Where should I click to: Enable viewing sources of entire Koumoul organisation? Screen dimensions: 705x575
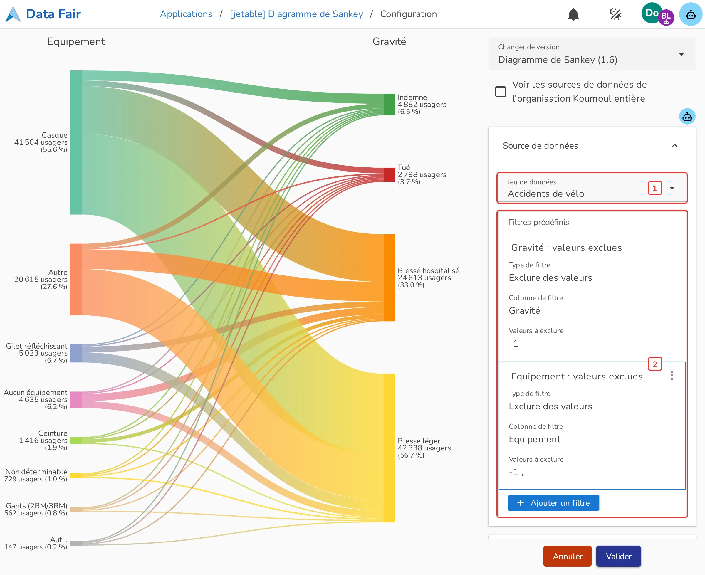coord(500,91)
